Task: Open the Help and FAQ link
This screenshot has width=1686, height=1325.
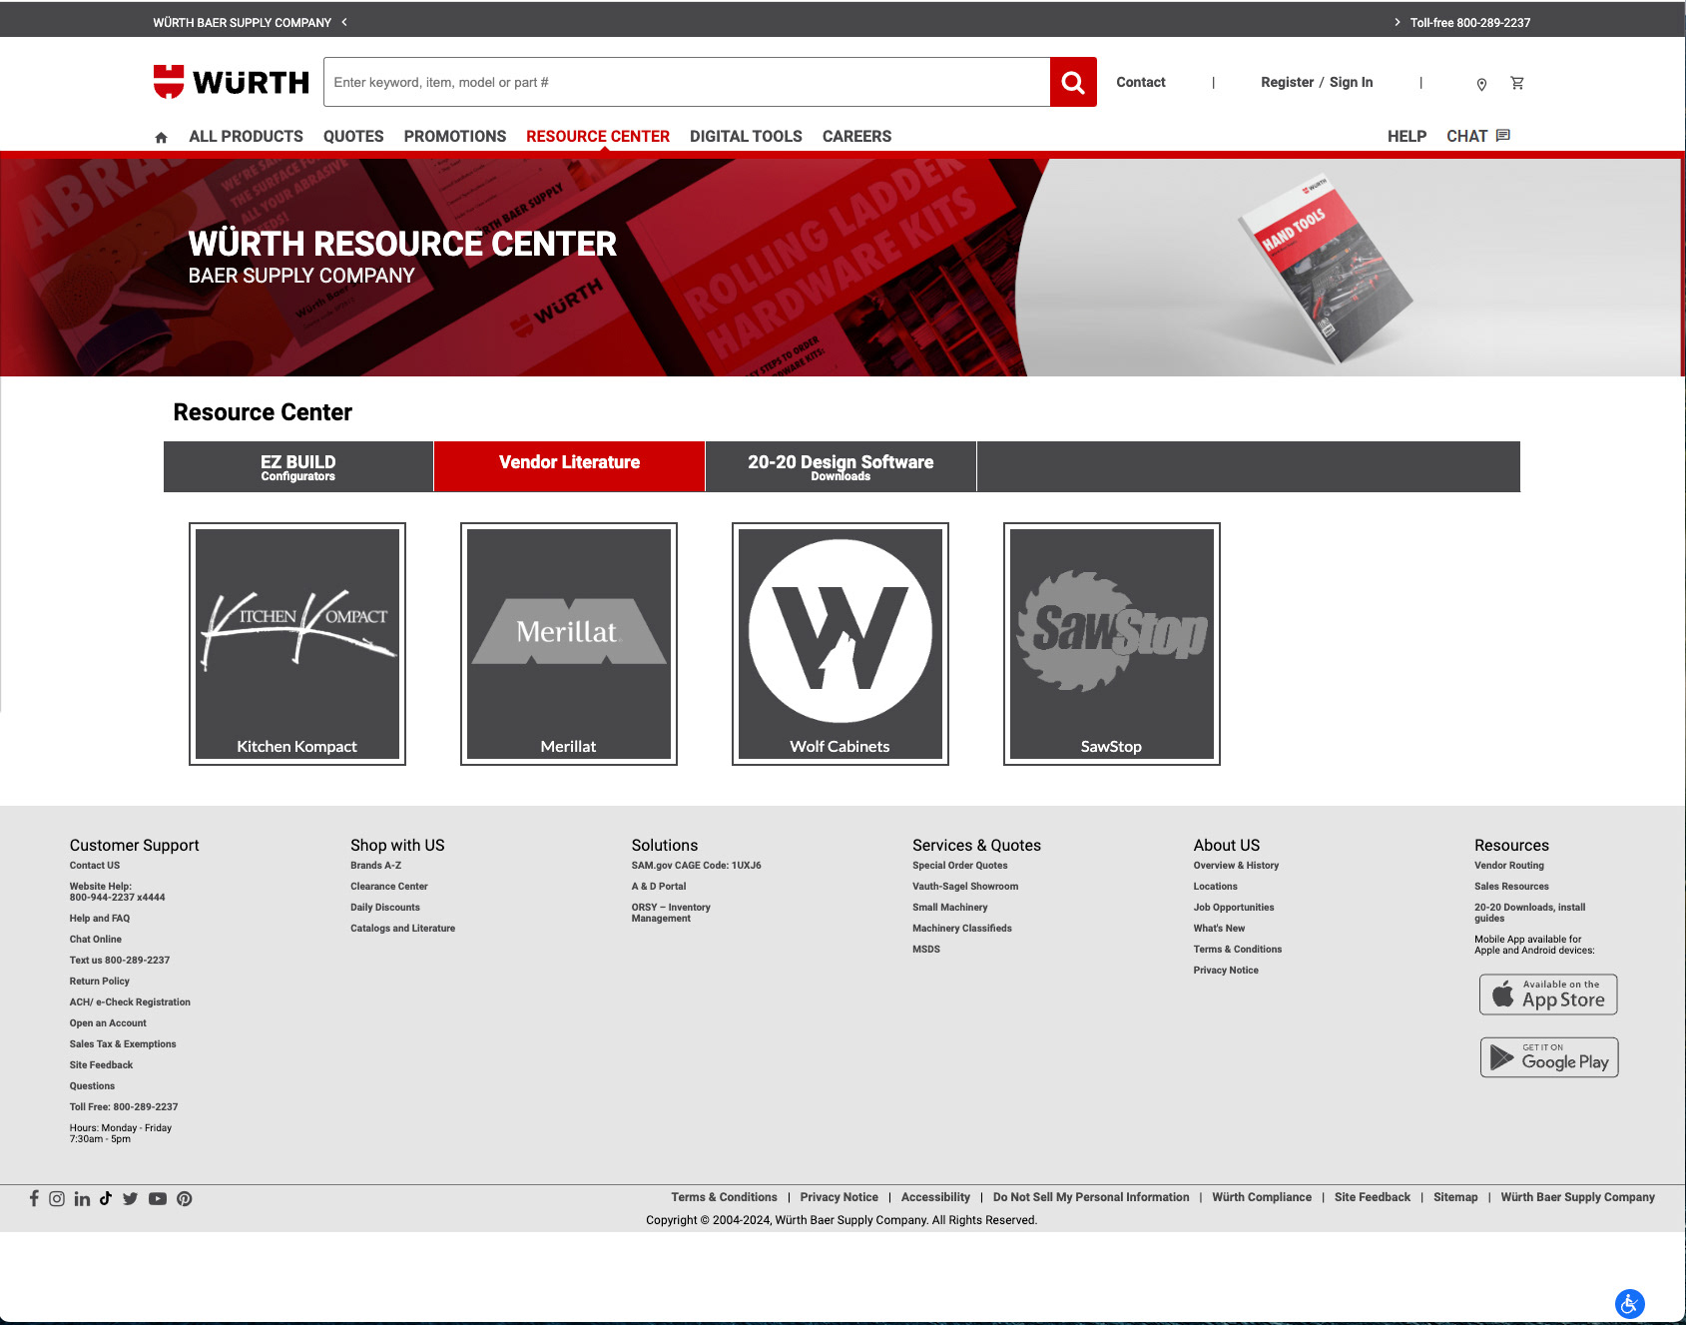Action: (x=100, y=919)
